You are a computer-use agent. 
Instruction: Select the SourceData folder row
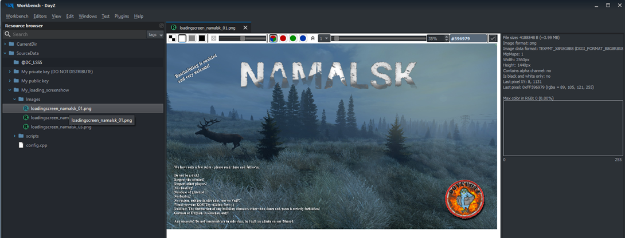coord(83,53)
